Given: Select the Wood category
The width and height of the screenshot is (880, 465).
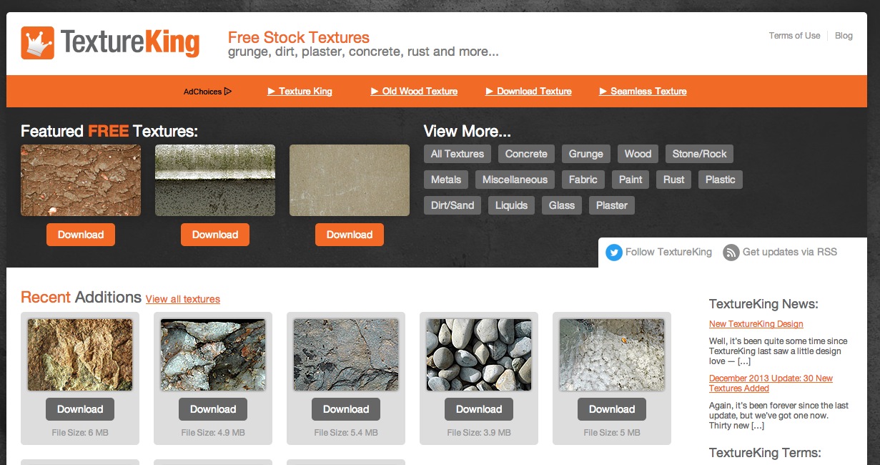Looking at the screenshot, I should click(x=638, y=154).
